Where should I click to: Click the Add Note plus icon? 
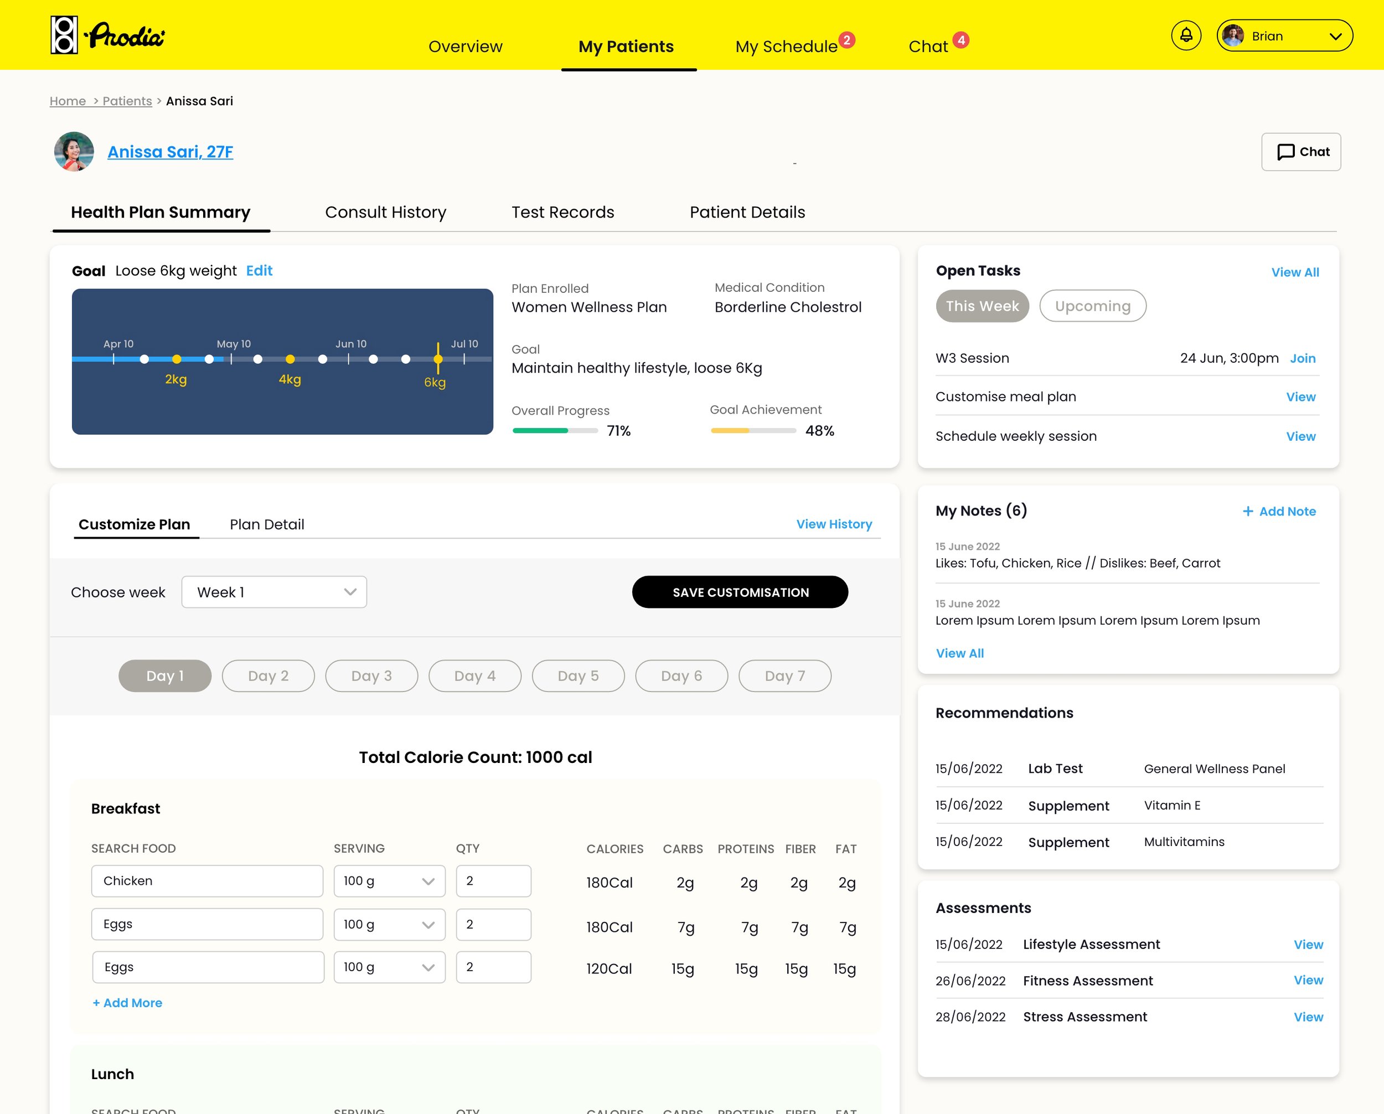(x=1247, y=511)
